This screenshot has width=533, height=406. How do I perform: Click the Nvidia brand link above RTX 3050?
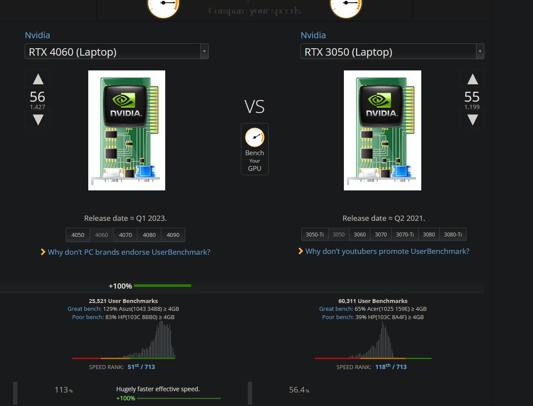click(313, 35)
